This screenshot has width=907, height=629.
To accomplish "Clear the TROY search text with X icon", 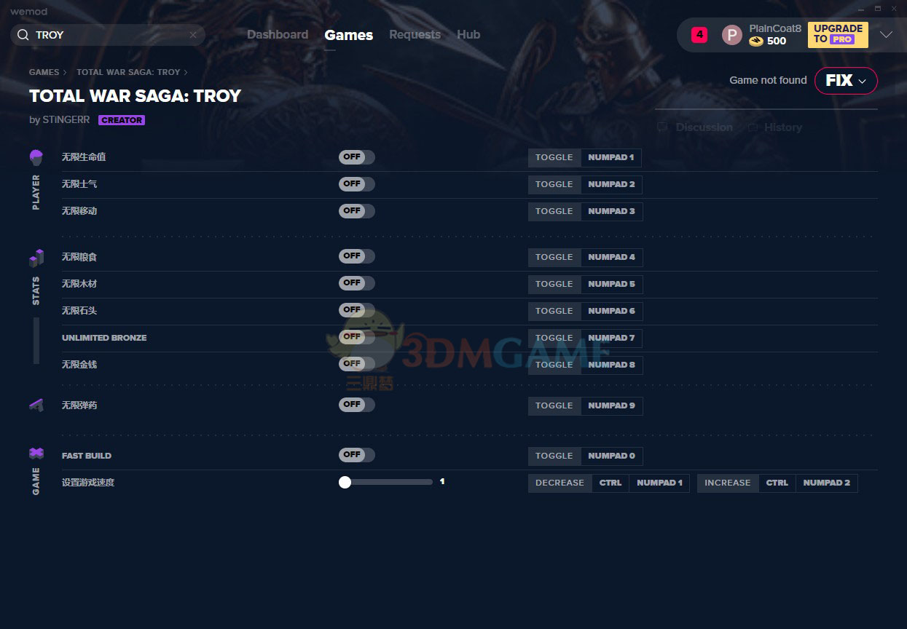I will (x=193, y=35).
